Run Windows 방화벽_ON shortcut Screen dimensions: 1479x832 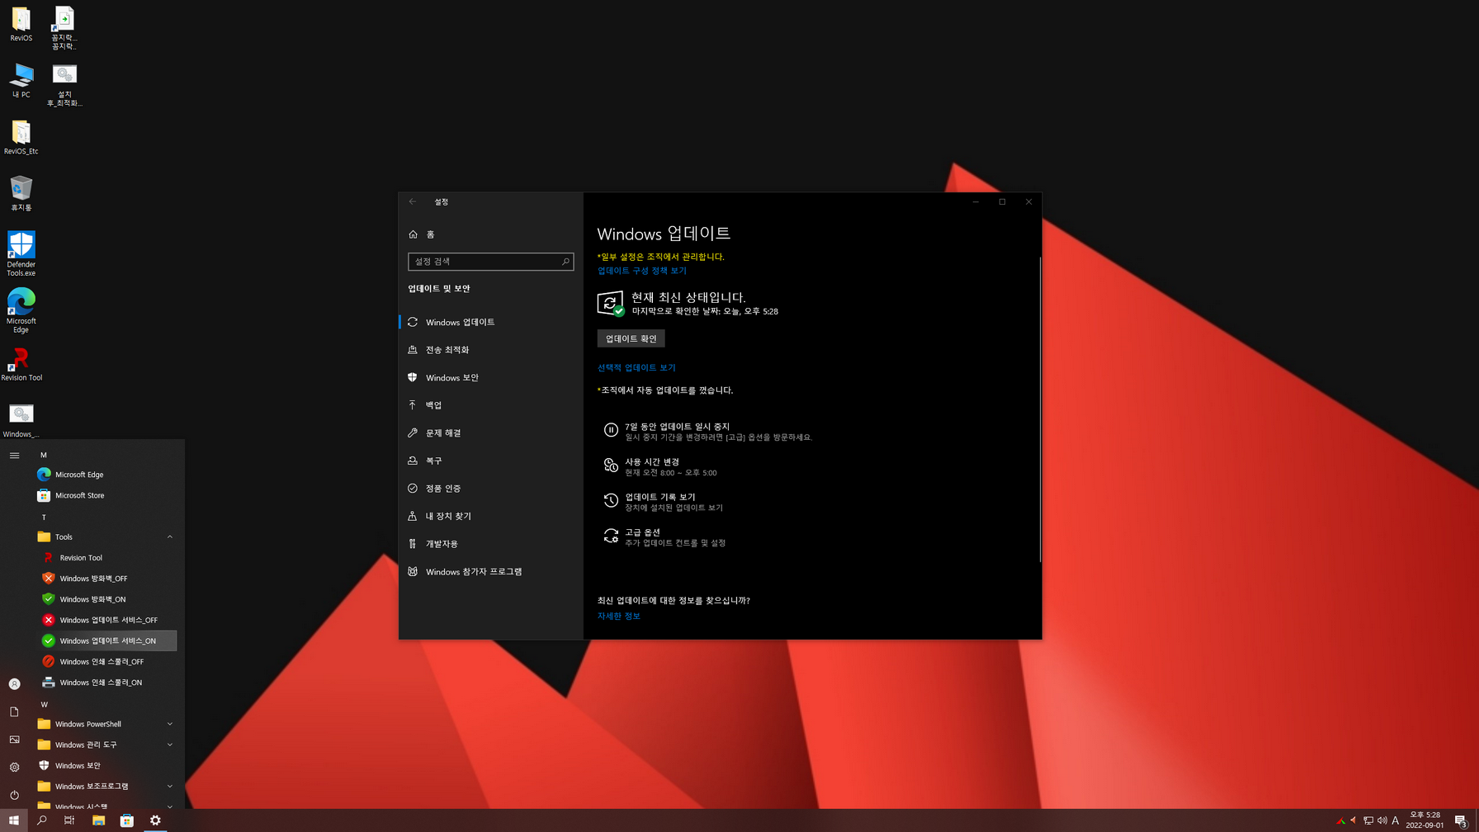[x=106, y=599]
